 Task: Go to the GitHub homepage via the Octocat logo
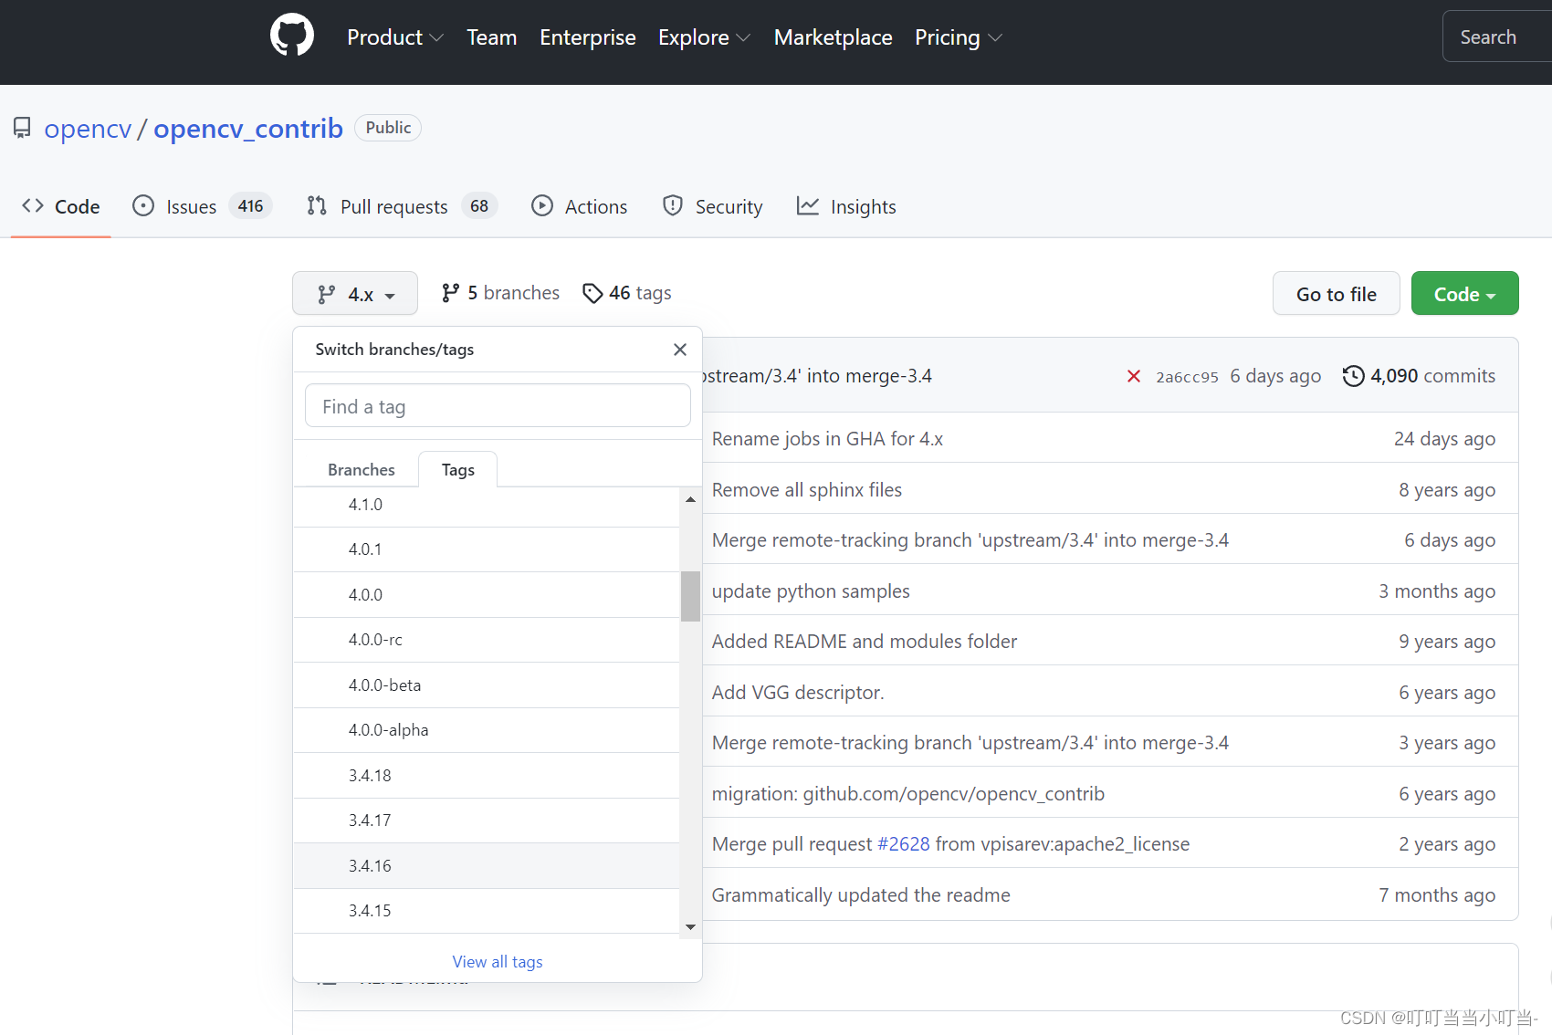[x=292, y=37]
